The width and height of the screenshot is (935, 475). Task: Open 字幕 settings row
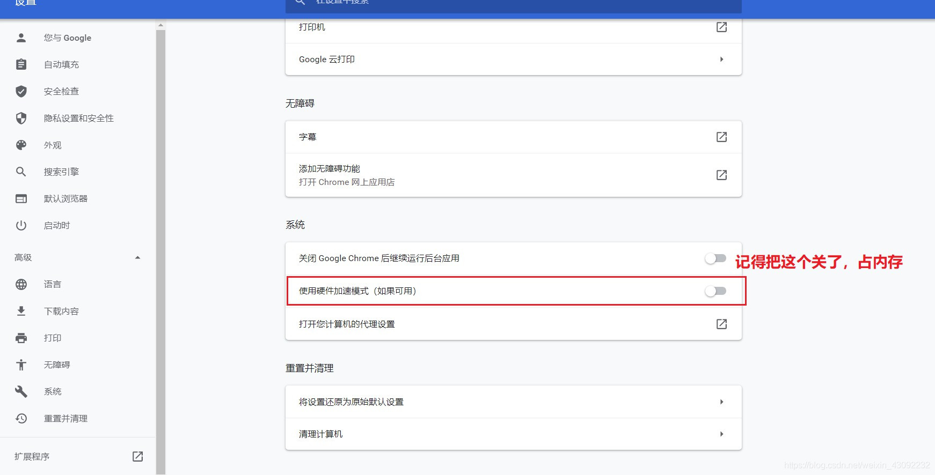coord(514,137)
